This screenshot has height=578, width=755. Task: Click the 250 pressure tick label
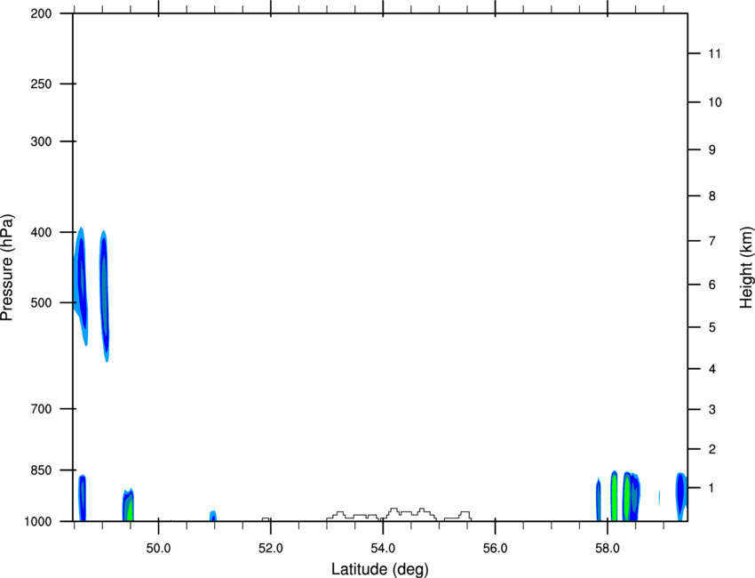tap(41, 84)
